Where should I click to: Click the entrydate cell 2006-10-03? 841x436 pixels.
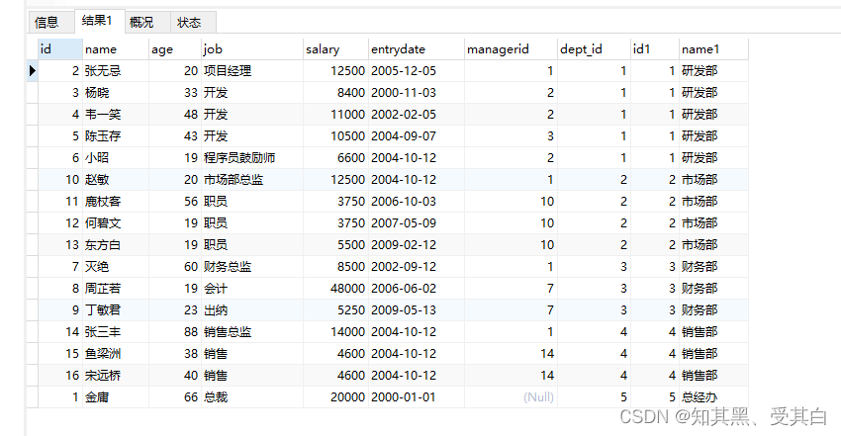pos(417,202)
